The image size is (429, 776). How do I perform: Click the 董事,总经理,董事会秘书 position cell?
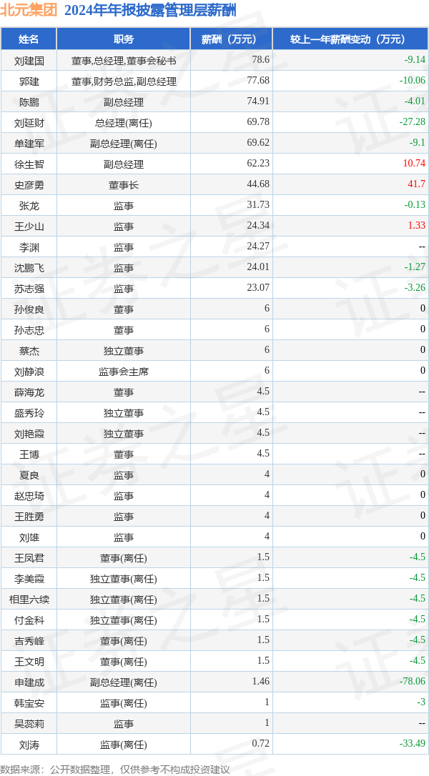(x=124, y=60)
